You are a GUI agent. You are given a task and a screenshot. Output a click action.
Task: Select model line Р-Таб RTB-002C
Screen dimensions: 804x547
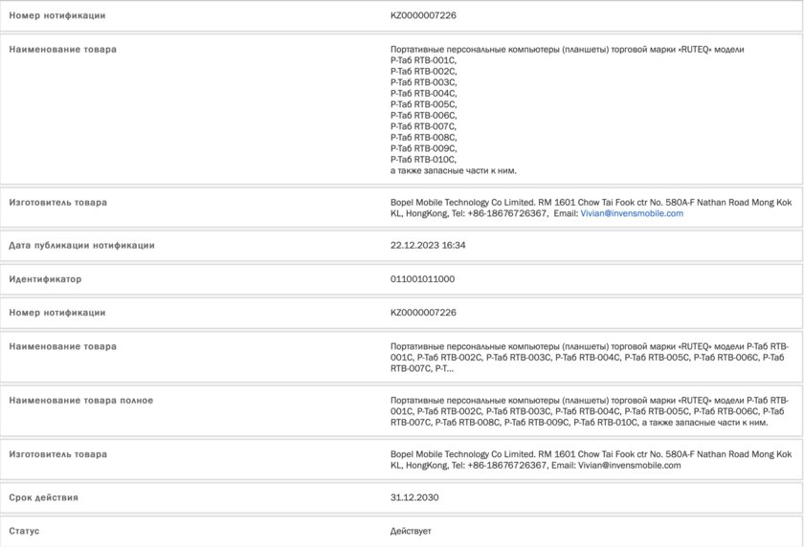click(x=423, y=71)
